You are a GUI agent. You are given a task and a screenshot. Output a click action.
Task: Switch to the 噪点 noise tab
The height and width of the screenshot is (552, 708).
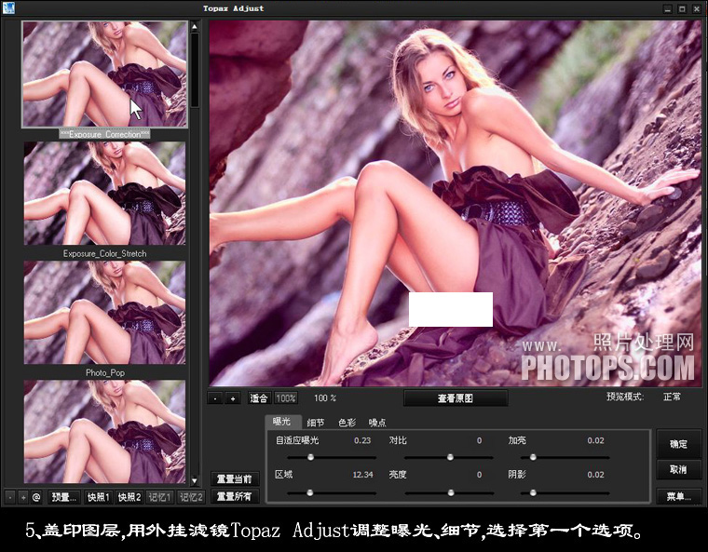click(x=377, y=423)
